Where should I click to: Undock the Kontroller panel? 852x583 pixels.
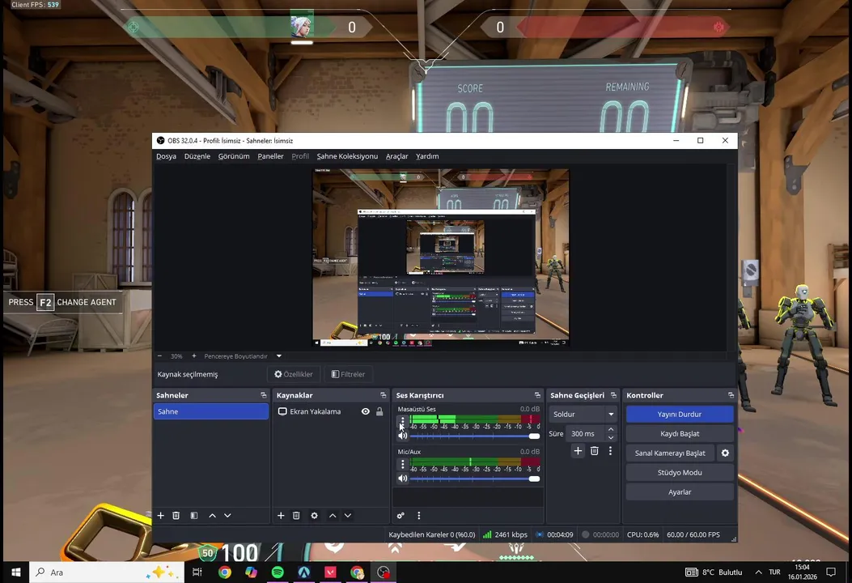click(731, 395)
